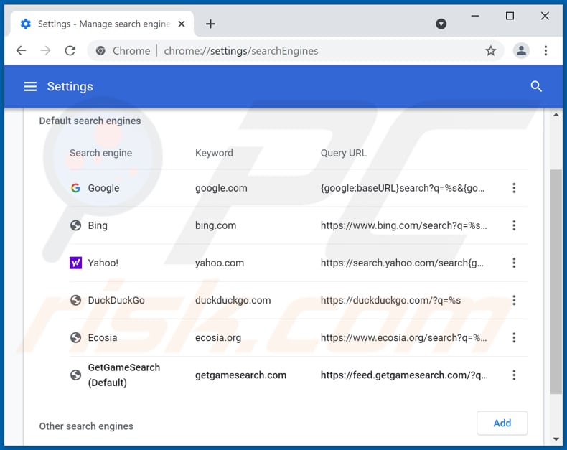Click the scrollbar up arrow
This screenshot has width=567, height=450.
[556, 115]
